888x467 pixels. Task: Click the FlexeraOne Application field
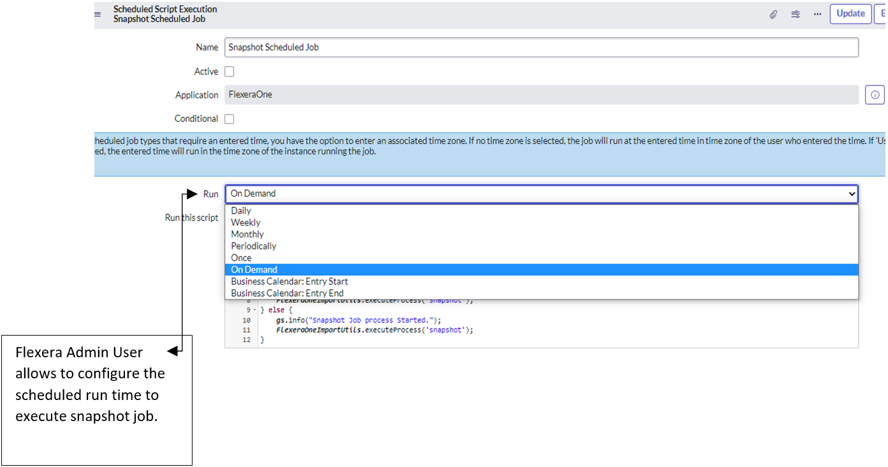tap(541, 94)
